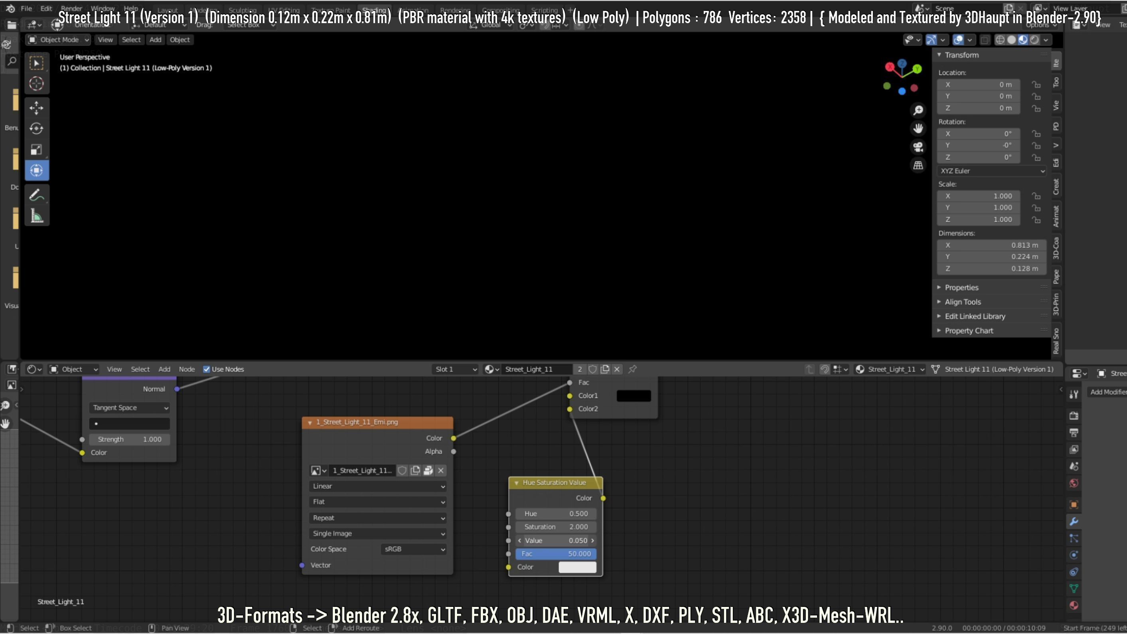Select the Rotate tool in the toolbar
Viewport: 1127px width, 634px height.
(36, 128)
